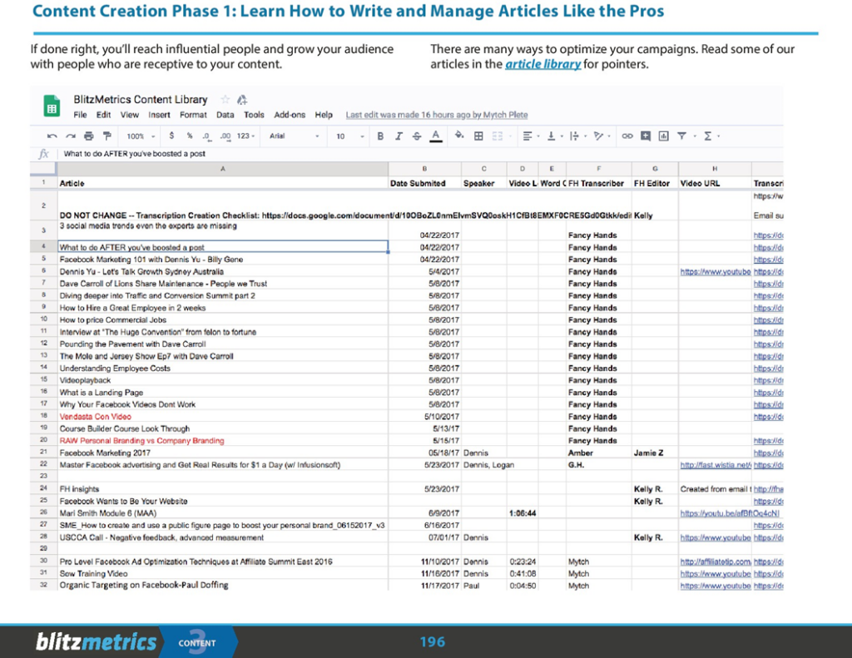Image resolution: width=852 pixels, height=658 pixels.
Task: Click the document title 'BlitzMetrics Content Library'
Action: tap(141, 100)
